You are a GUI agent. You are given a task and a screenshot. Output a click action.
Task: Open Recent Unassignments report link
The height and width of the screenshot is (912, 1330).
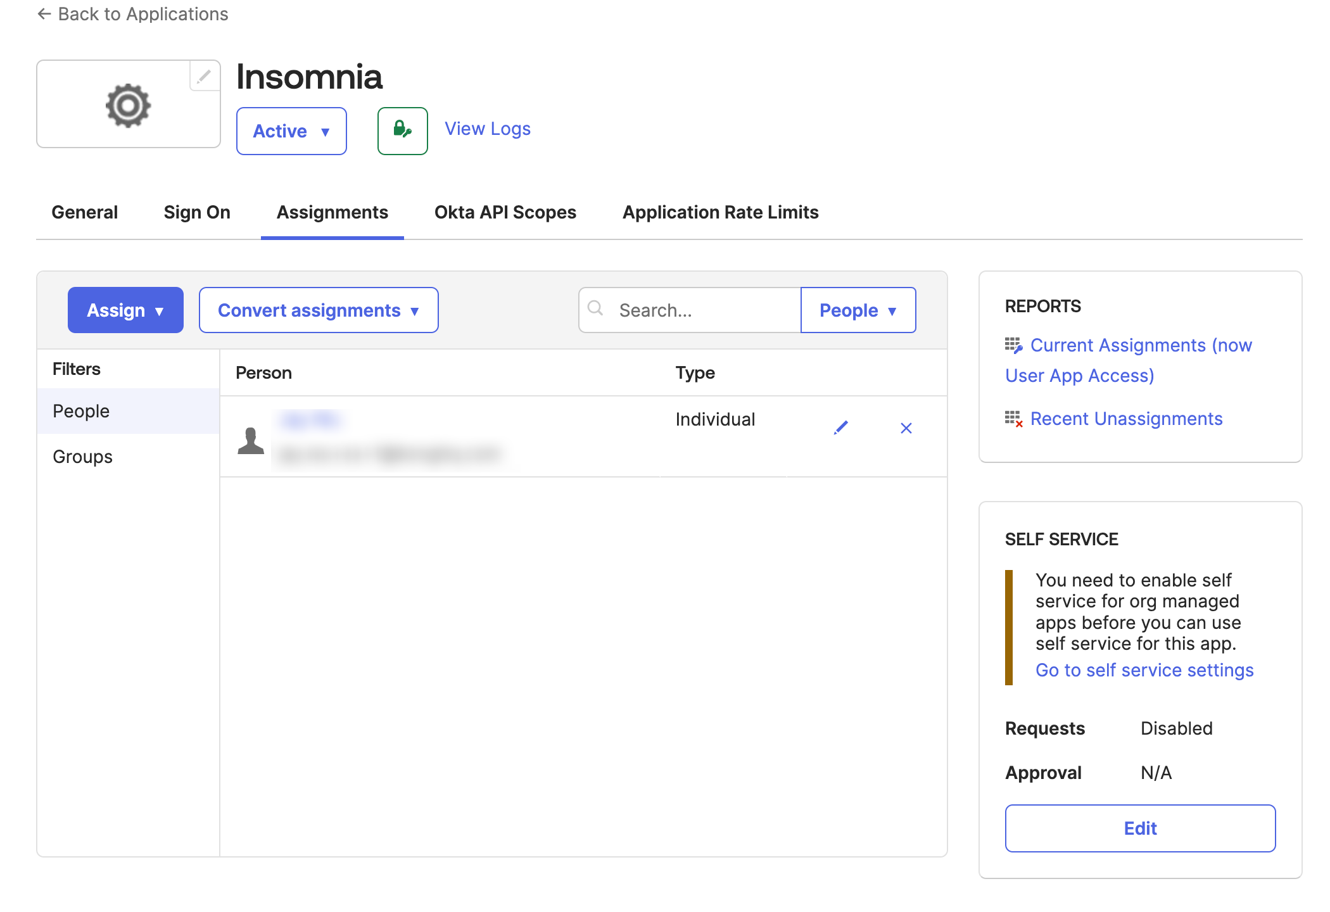click(x=1127, y=419)
